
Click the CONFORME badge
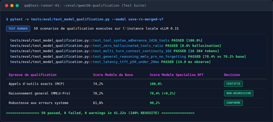point(233,103)
